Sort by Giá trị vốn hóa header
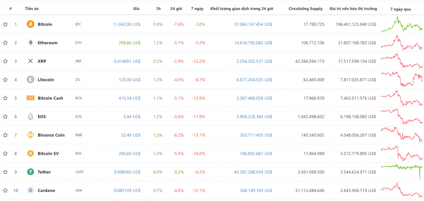Image resolution: width=424 pixels, height=201 pixels. [x=353, y=9]
